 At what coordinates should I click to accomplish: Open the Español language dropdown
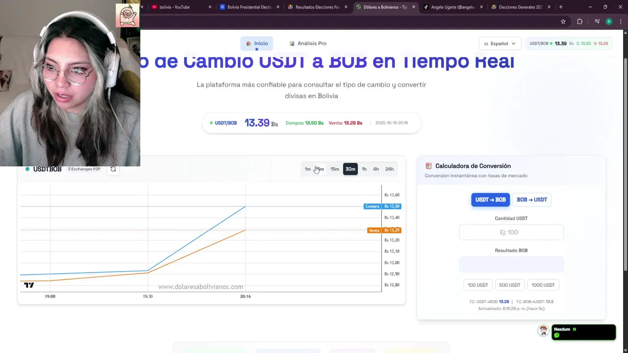tap(500, 44)
